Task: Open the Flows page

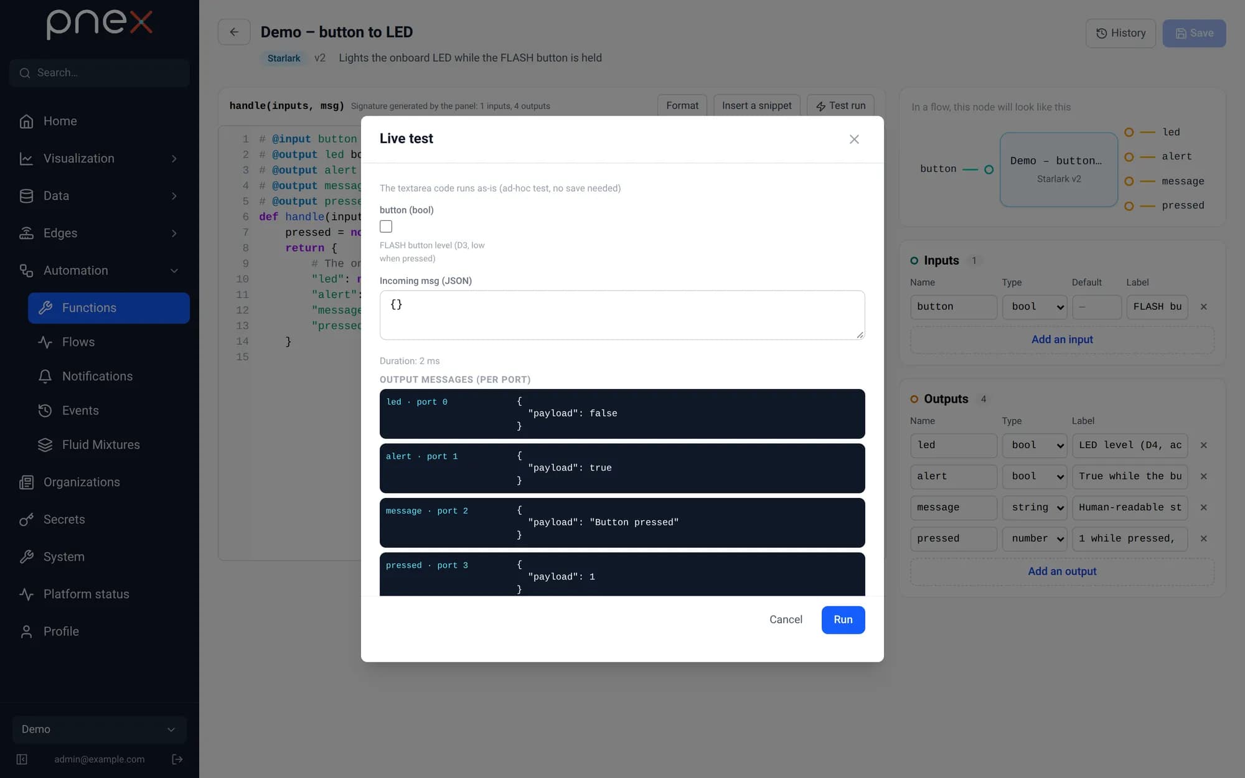Action: pos(109,342)
